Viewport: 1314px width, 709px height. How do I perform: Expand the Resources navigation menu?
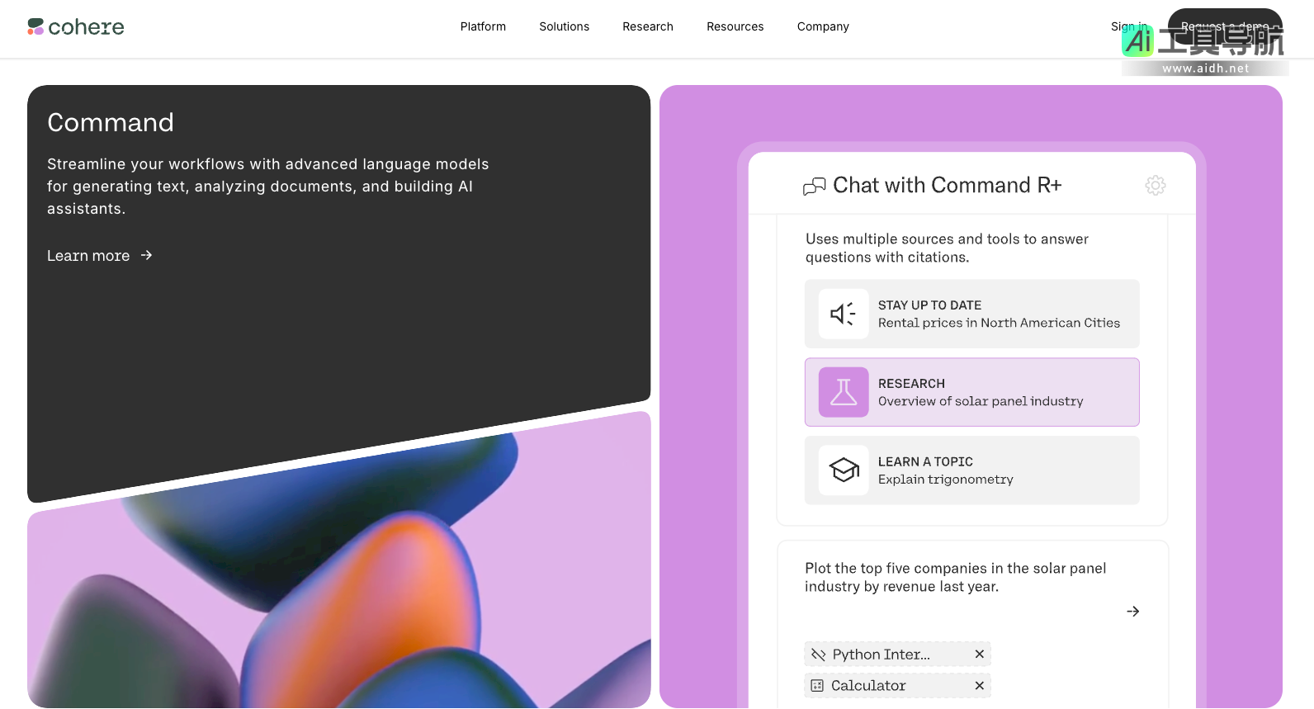735,26
